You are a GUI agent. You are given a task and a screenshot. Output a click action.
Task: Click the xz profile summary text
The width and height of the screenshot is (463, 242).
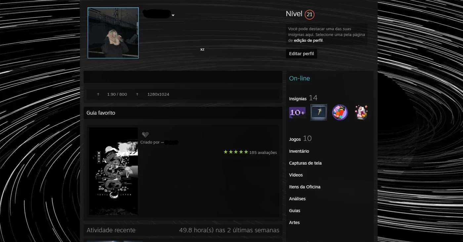[x=202, y=49]
